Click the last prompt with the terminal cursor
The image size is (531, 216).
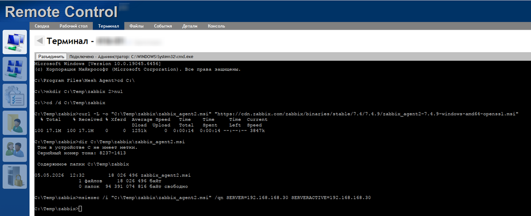point(58,208)
